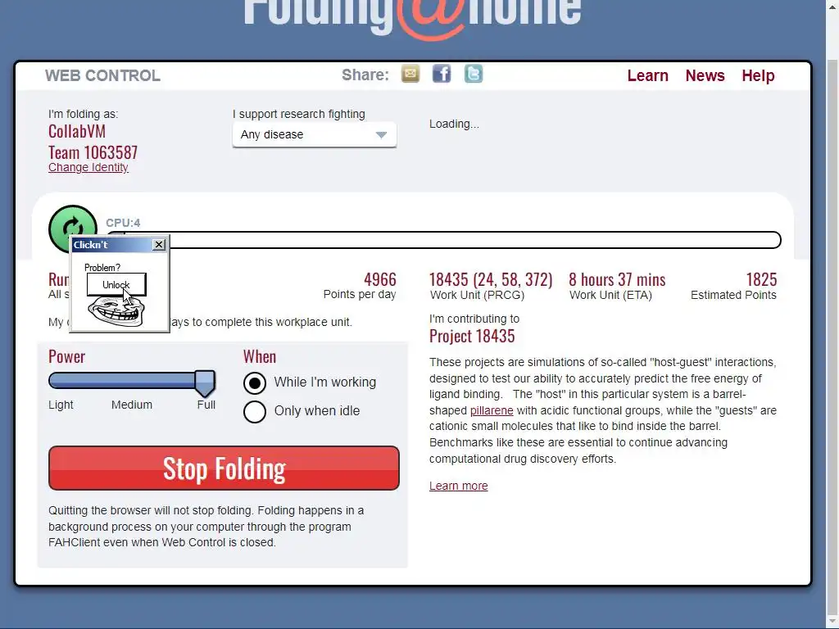Open the pillarene hyperlink
Image resolution: width=839 pixels, height=629 pixels.
point(492,410)
